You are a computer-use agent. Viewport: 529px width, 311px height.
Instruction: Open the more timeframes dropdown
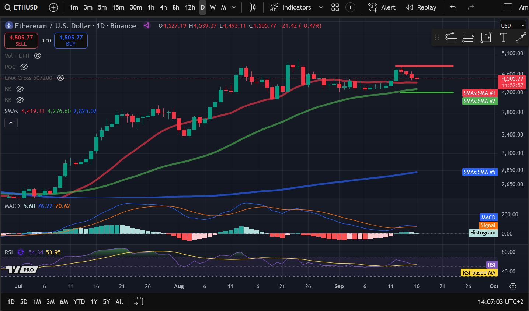pos(234,7)
